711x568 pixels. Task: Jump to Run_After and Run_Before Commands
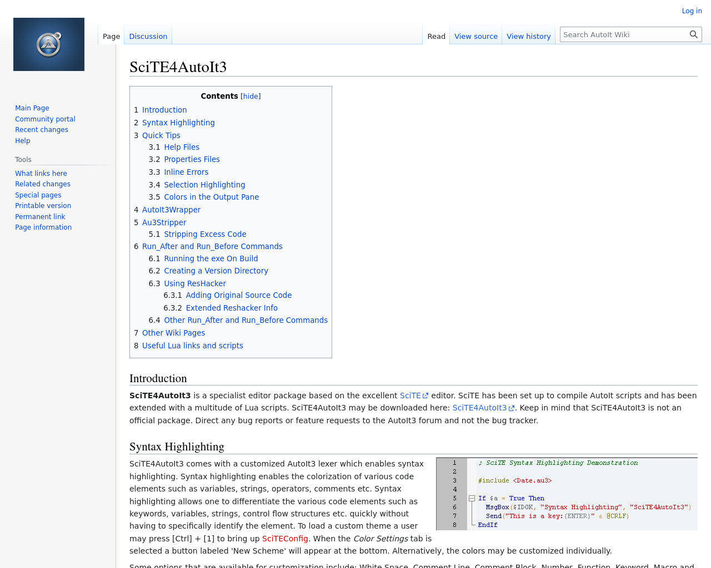coord(212,246)
